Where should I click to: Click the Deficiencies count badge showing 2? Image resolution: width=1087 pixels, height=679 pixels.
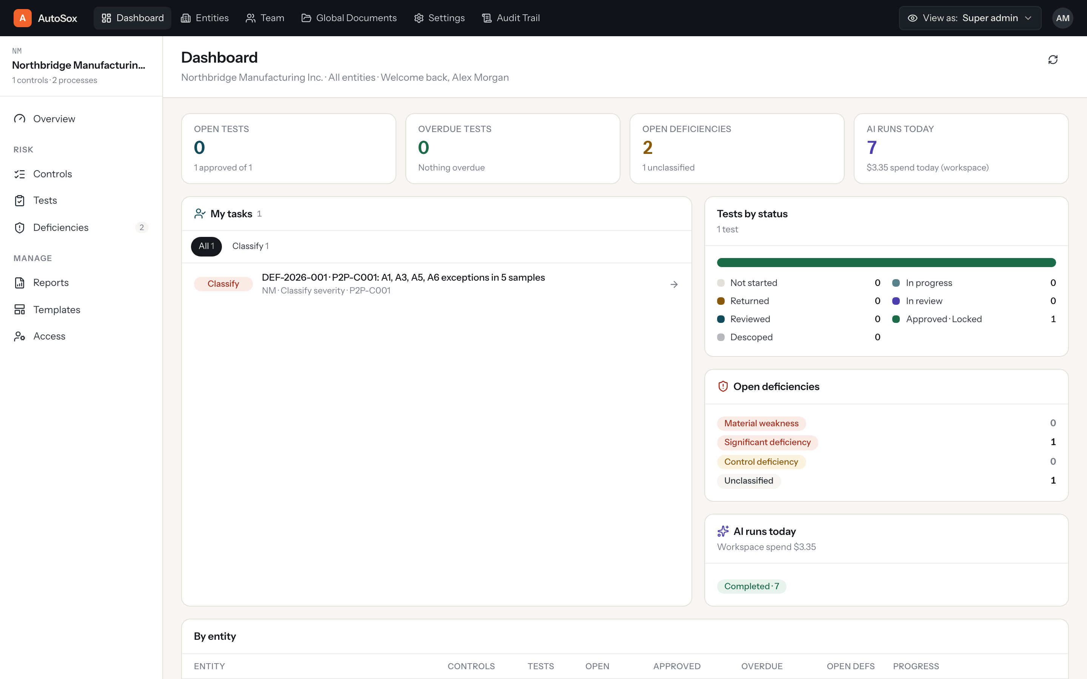[142, 228]
